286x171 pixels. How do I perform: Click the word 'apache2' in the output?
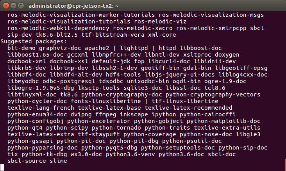point(96,48)
